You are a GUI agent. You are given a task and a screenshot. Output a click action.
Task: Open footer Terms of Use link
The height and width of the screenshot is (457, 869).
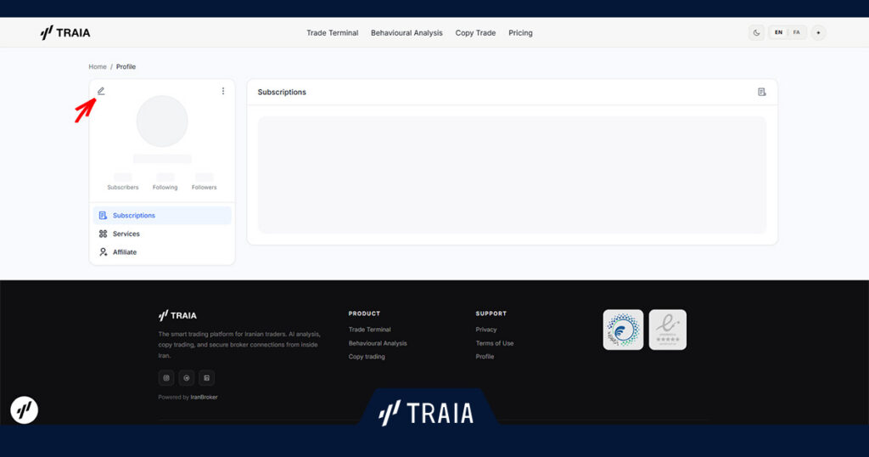[495, 343]
